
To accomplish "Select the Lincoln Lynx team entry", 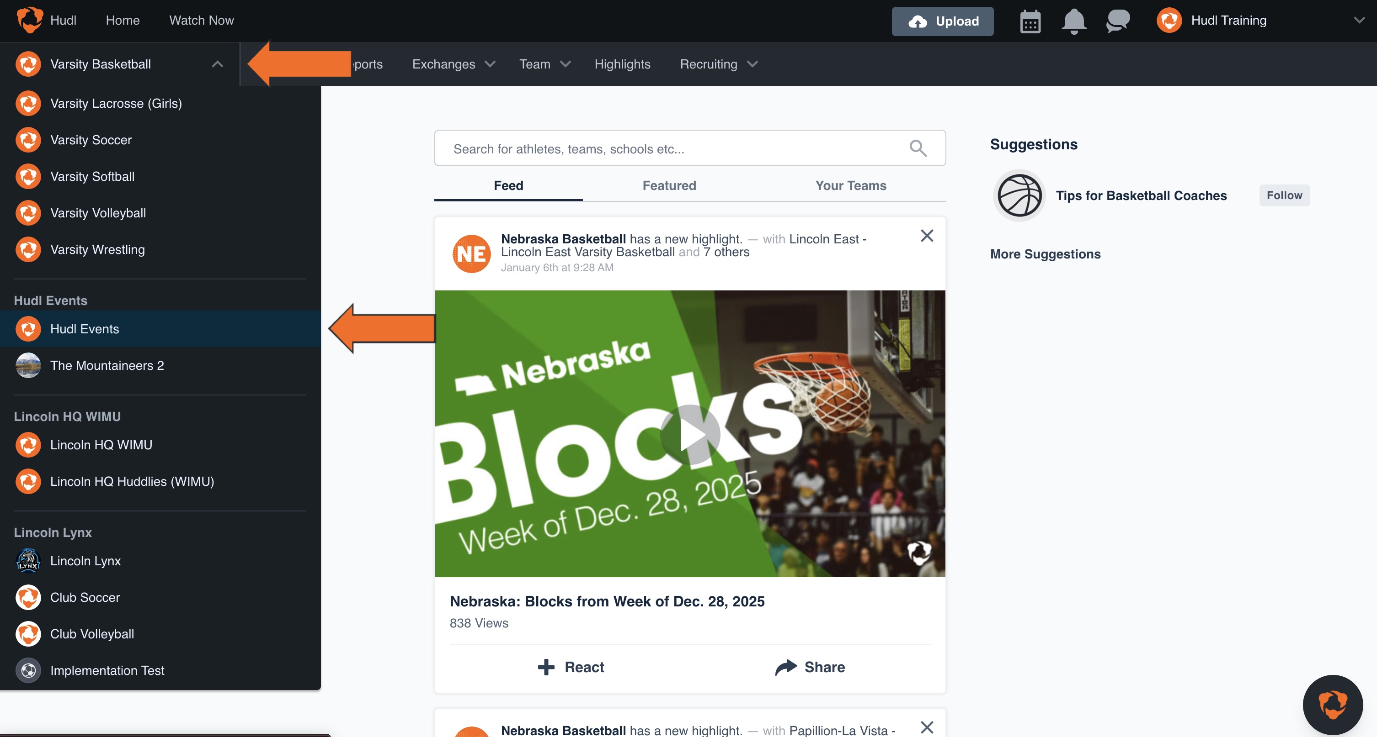I will 160,561.
